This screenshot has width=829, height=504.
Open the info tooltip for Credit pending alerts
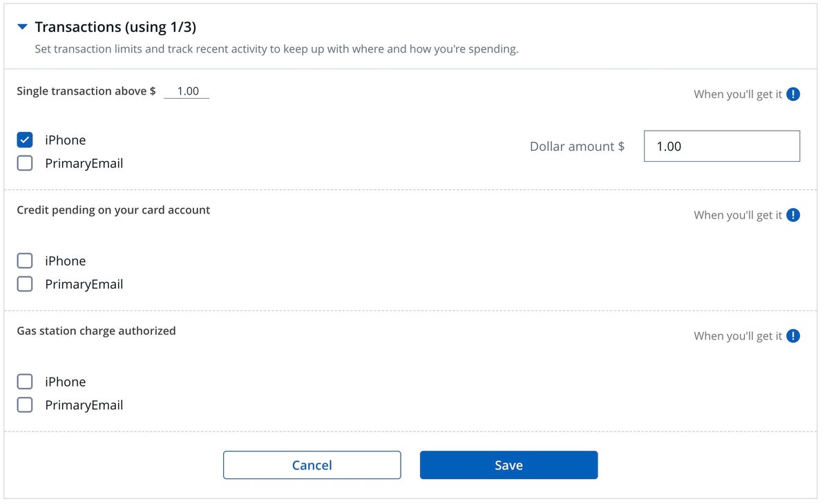tap(792, 214)
